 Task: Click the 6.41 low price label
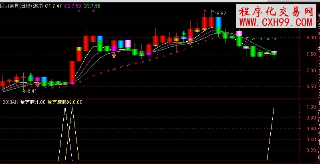coord(29,91)
